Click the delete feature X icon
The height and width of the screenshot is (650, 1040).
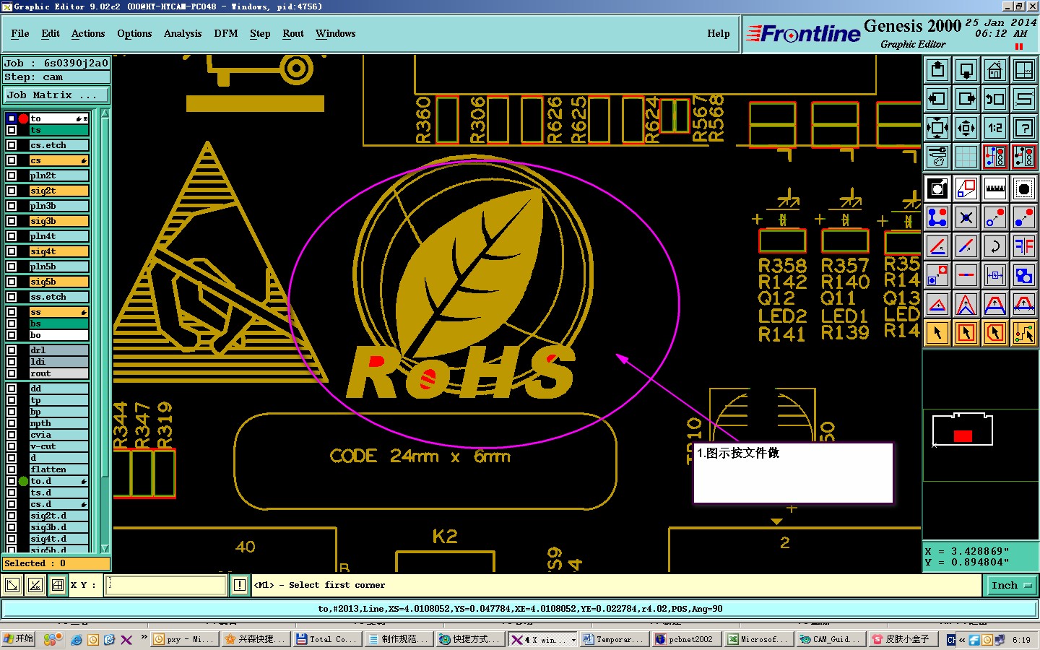click(x=966, y=217)
